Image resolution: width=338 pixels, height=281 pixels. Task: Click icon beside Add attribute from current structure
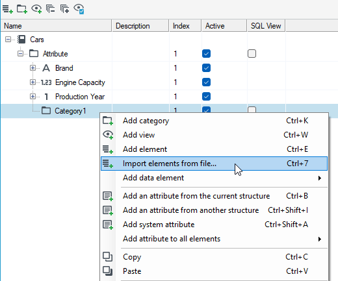[108, 196]
